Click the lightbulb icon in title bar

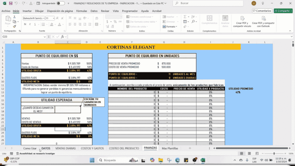point(263,3)
